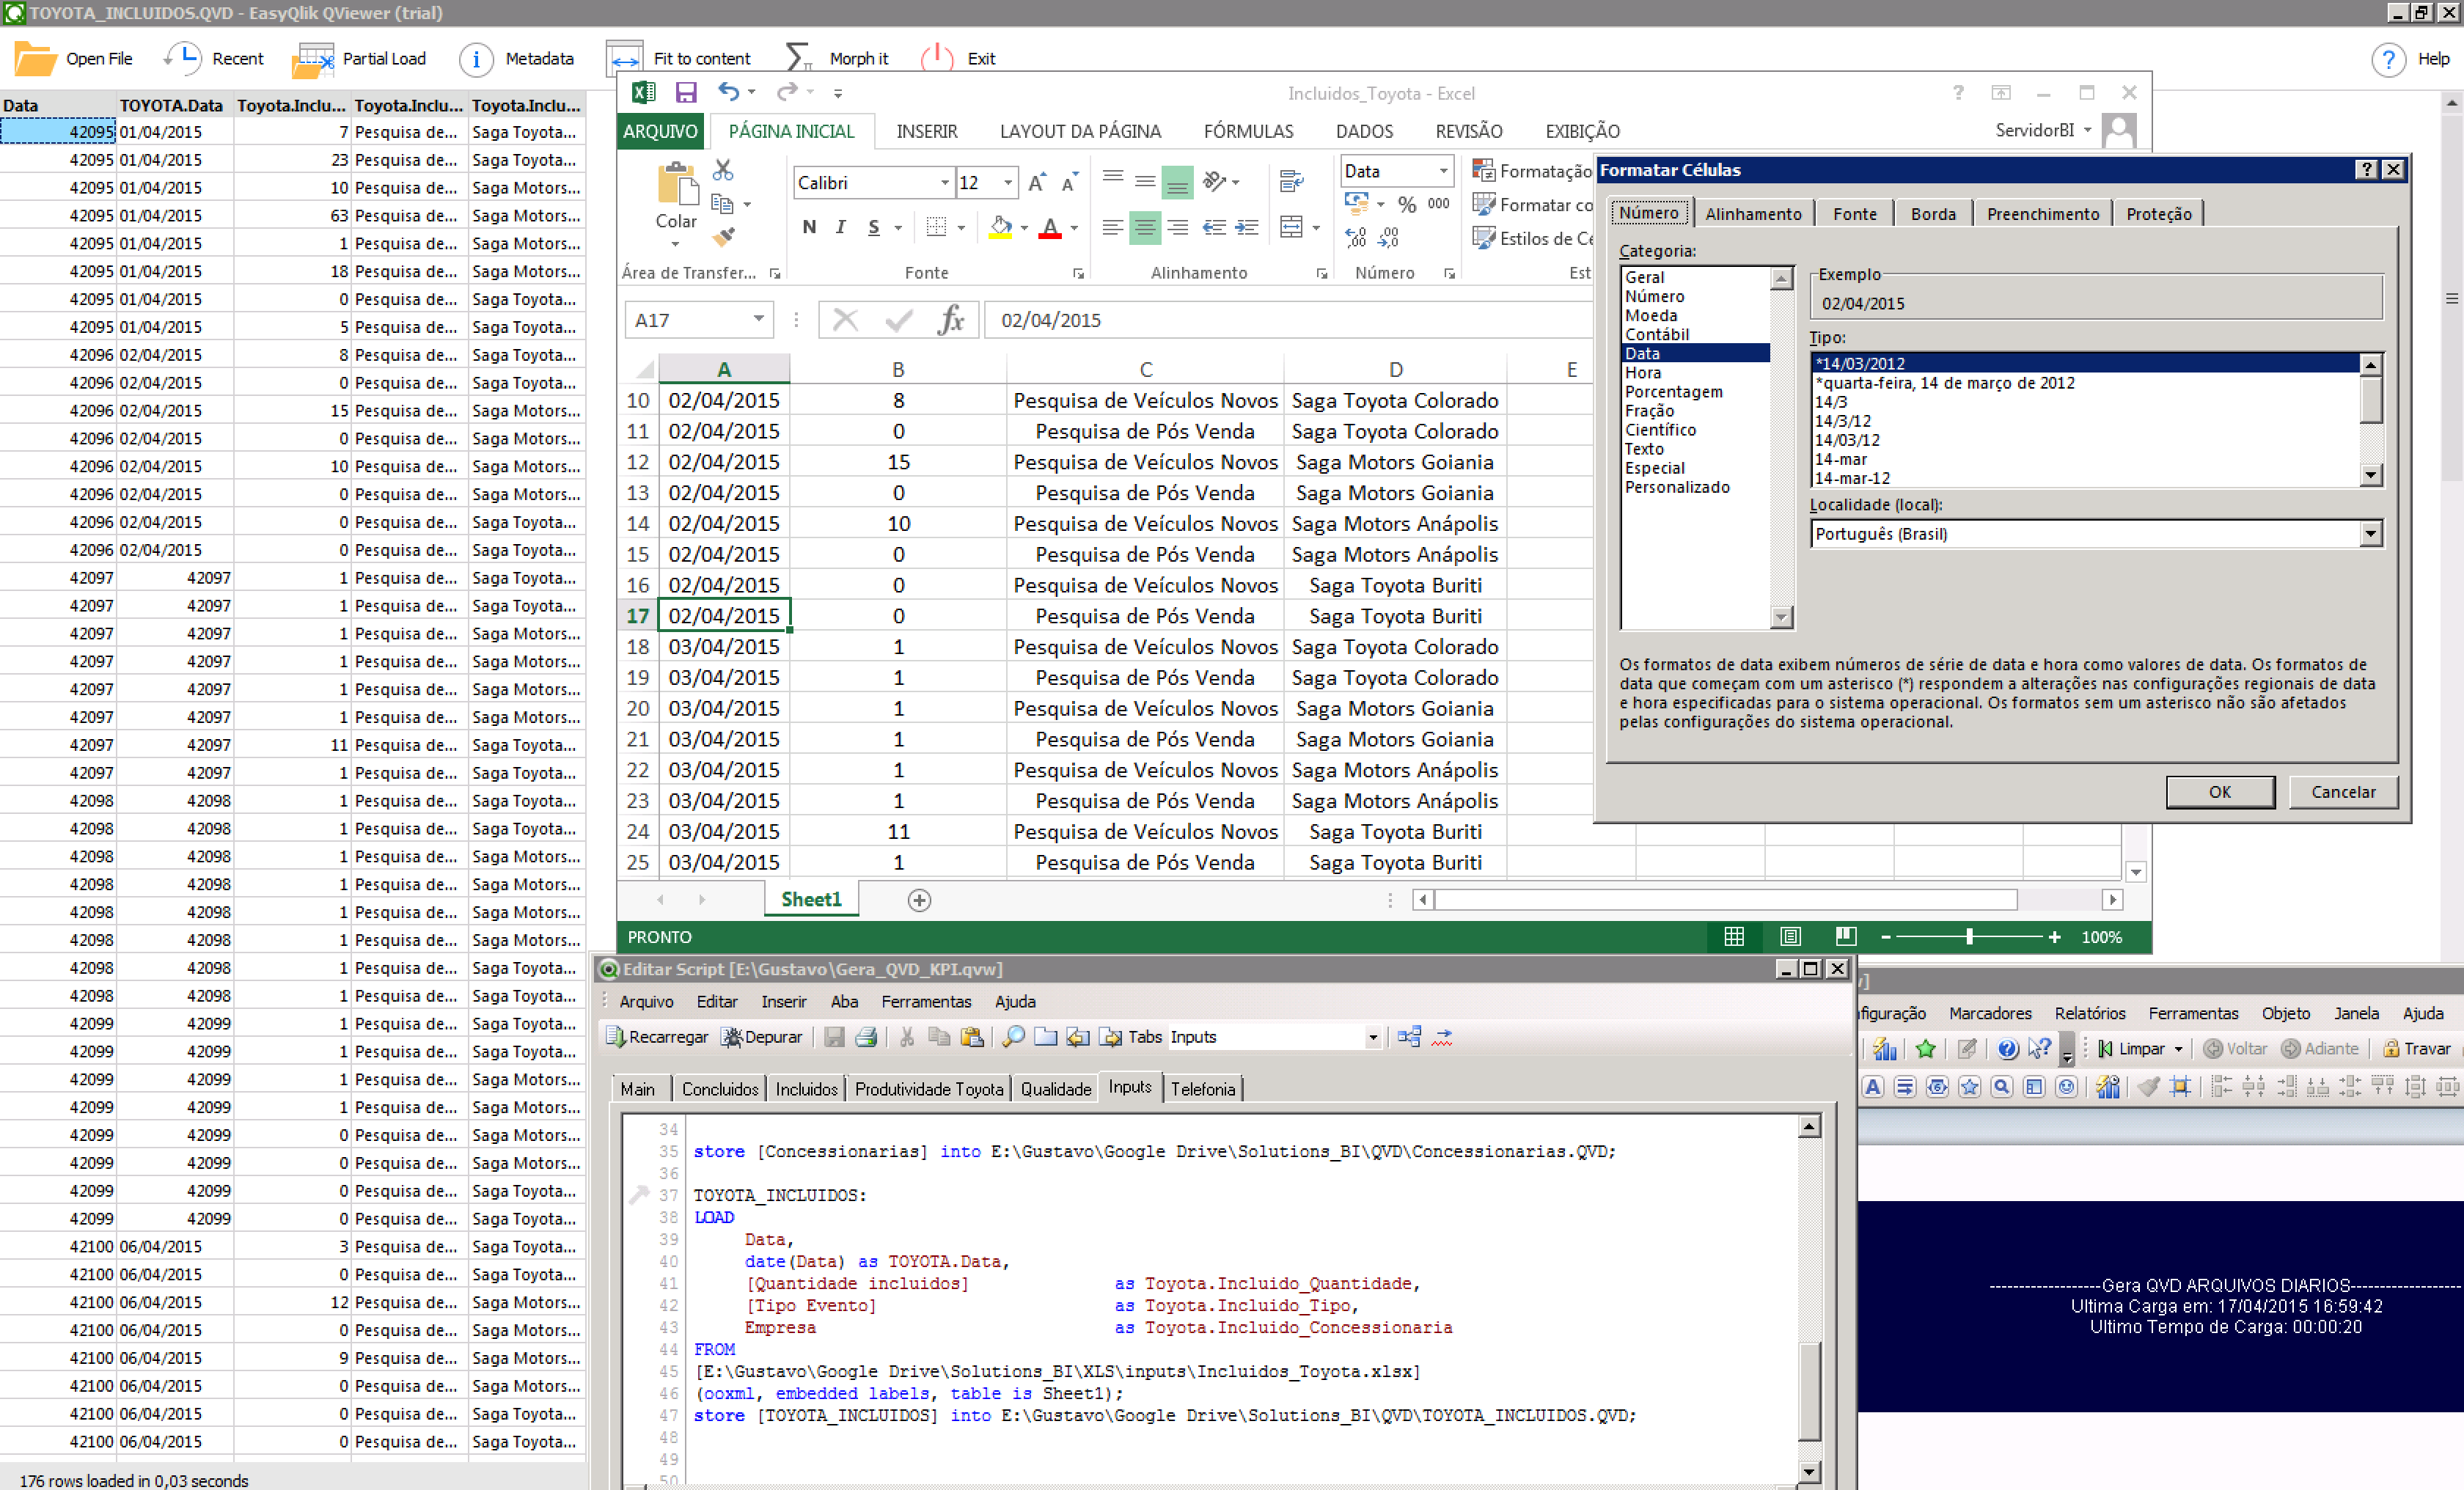This screenshot has height=1490, width=2464.
Task: Click the wrap text icon in Excel
Action: 1291,182
